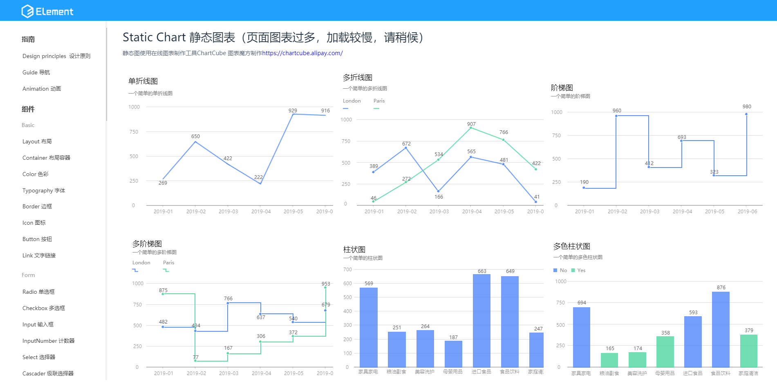Click the 929 data point in 单折线图
Screen dimensions: 777x382
(293, 114)
